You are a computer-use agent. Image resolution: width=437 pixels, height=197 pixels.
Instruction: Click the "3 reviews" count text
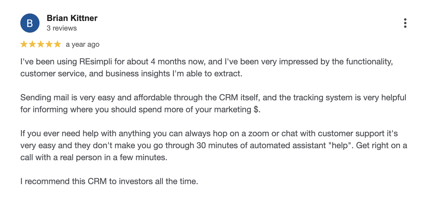click(62, 28)
